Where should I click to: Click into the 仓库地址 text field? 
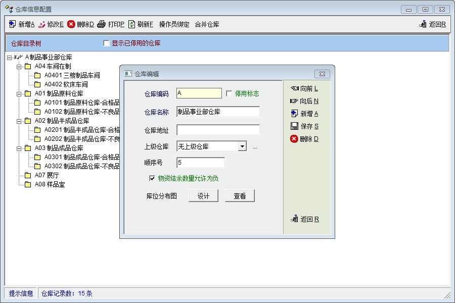coord(218,130)
